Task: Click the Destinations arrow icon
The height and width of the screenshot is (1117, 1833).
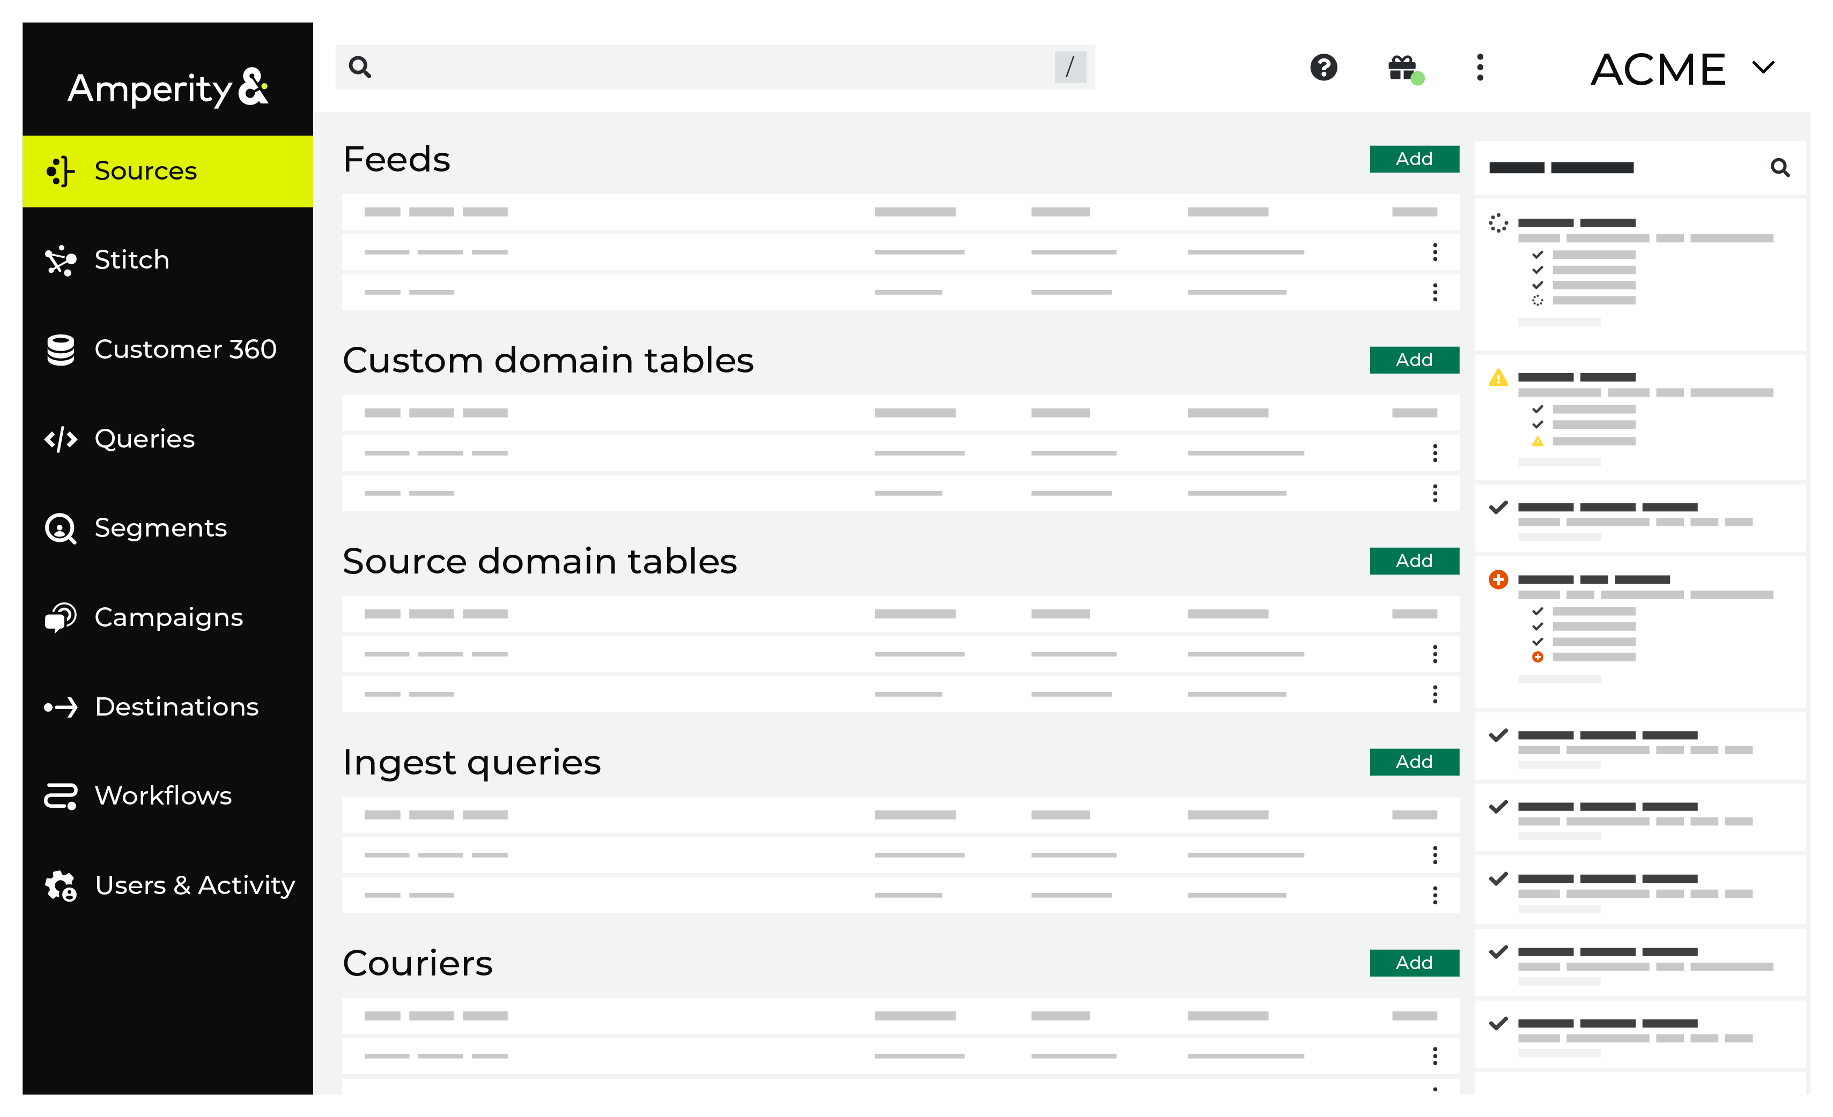Action: point(60,707)
